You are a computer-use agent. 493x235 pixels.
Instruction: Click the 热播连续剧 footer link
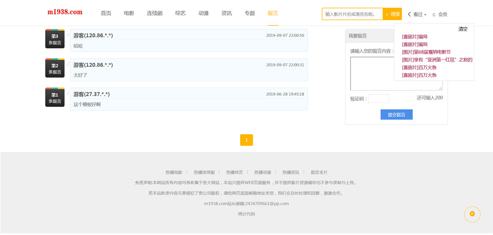[204, 173]
